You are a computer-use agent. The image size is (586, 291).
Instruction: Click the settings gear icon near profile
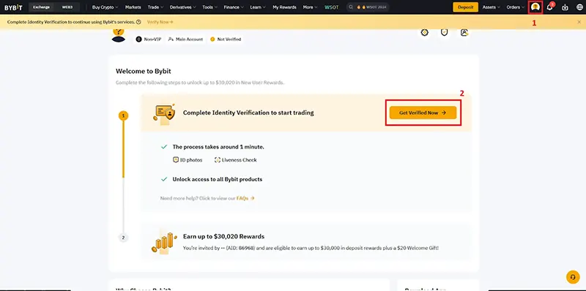[424, 32]
